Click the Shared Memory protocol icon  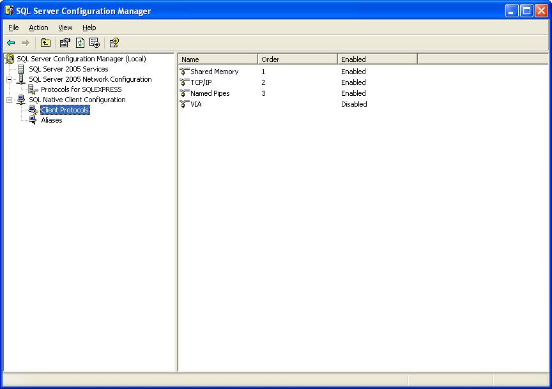coord(185,72)
